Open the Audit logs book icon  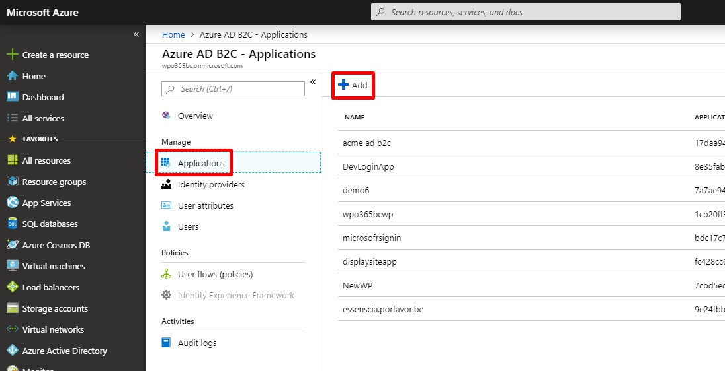(x=166, y=343)
